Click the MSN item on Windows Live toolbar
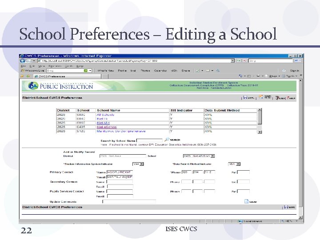 (x=174, y=71)
